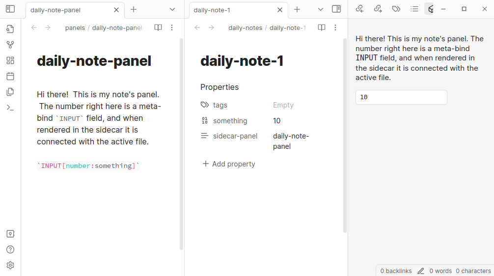The width and height of the screenshot is (494, 276).
Task: Open vault switcher icon at bottom left
Action: click(10, 234)
